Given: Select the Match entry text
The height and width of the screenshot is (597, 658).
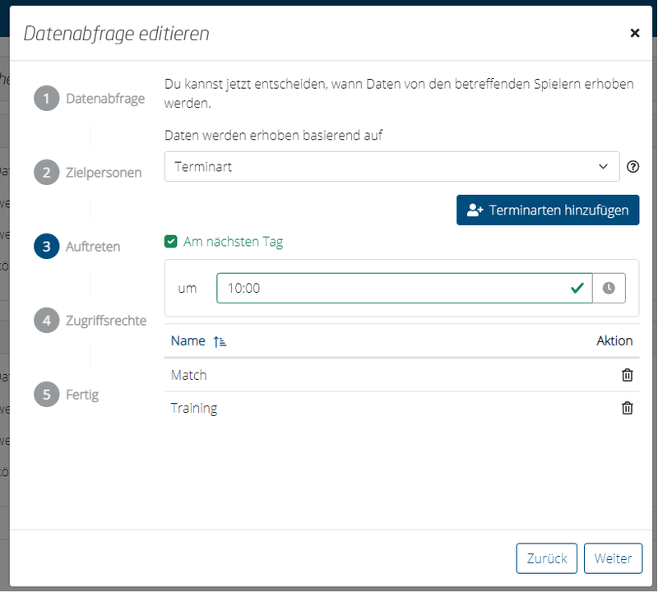Looking at the screenshot, I should pyautogui.click(x=189, y=375).
